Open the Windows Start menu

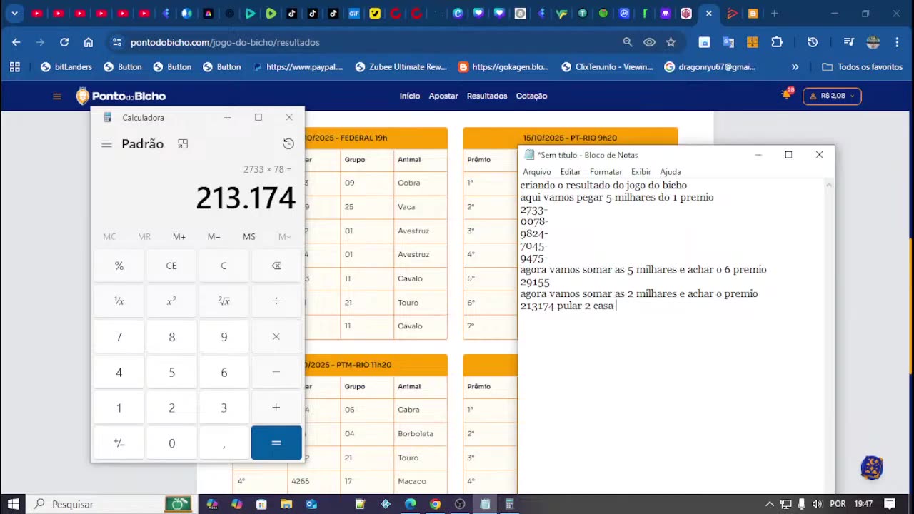click(14, 504)
